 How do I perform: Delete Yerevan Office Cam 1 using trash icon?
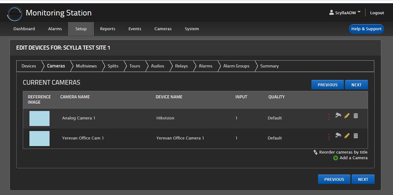[356, 136]
